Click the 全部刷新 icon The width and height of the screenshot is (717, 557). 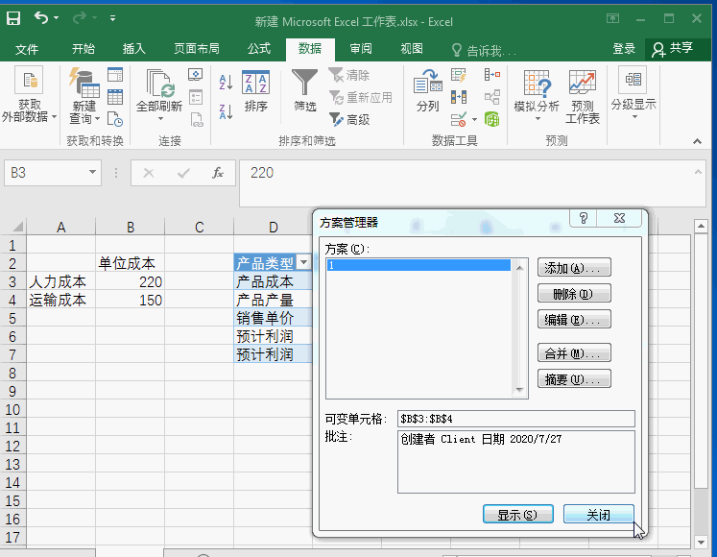click(159, 83)
